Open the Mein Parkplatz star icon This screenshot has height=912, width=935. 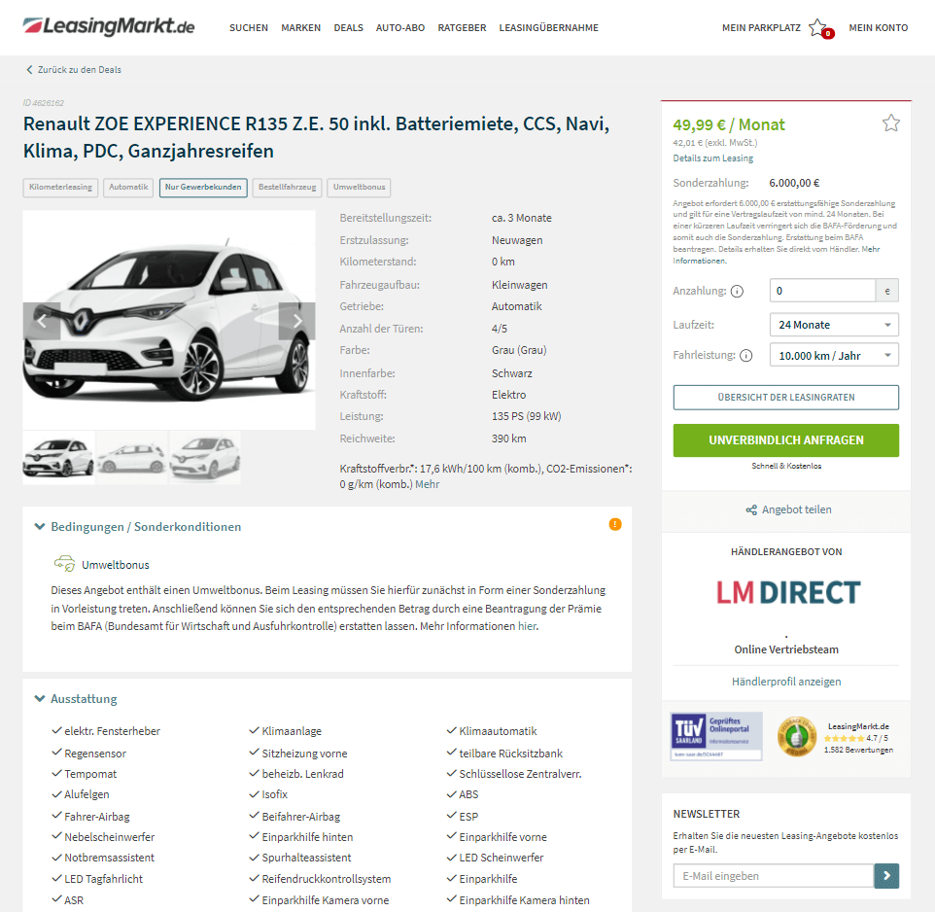[x=817, y=27]
